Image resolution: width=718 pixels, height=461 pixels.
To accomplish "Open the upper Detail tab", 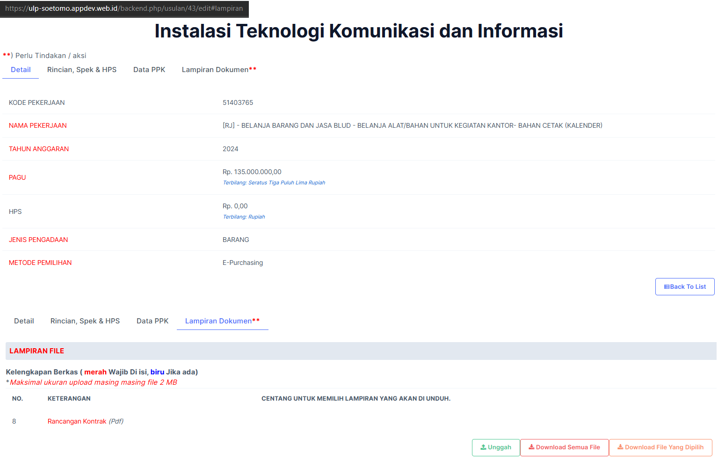I will pos(21,70).
